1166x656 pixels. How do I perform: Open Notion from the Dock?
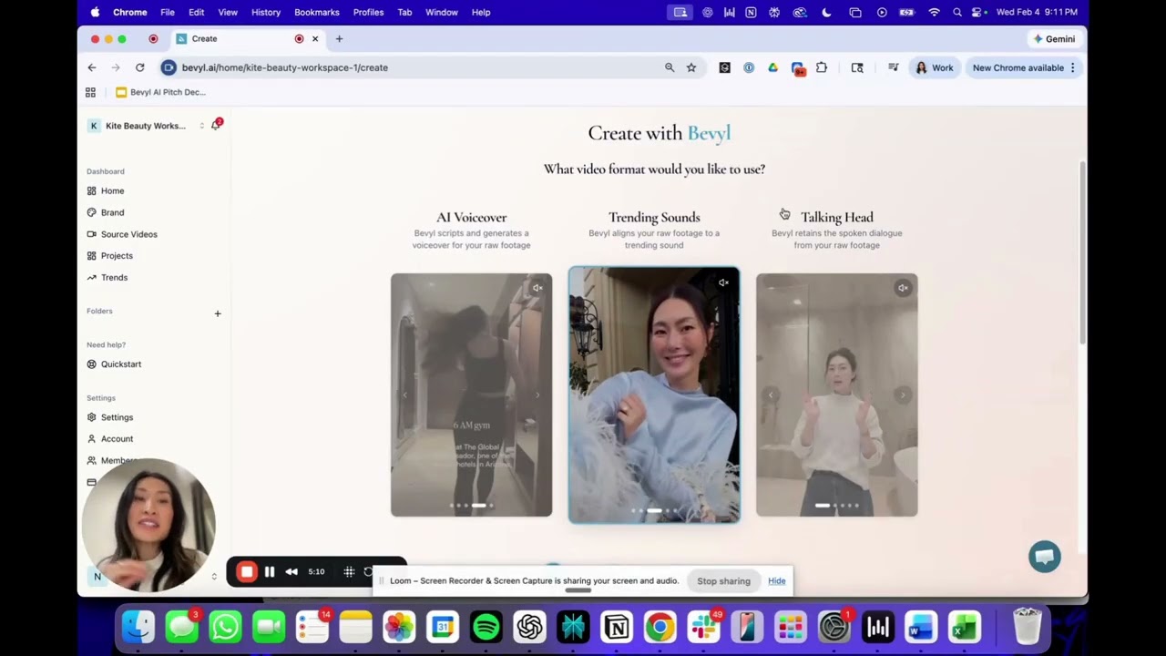point(617,627)
